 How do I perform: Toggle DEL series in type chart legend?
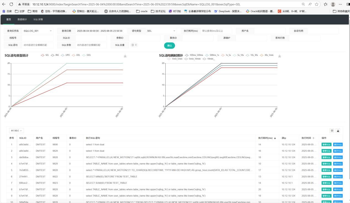pos(76,55)
